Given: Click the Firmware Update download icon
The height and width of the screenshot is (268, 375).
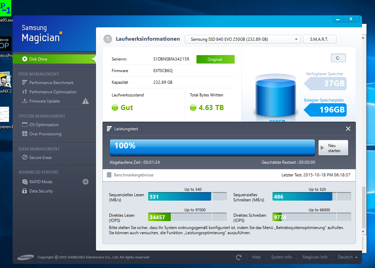Looking at the screenshot, I should pyautogui.click(x=24, y=101).
